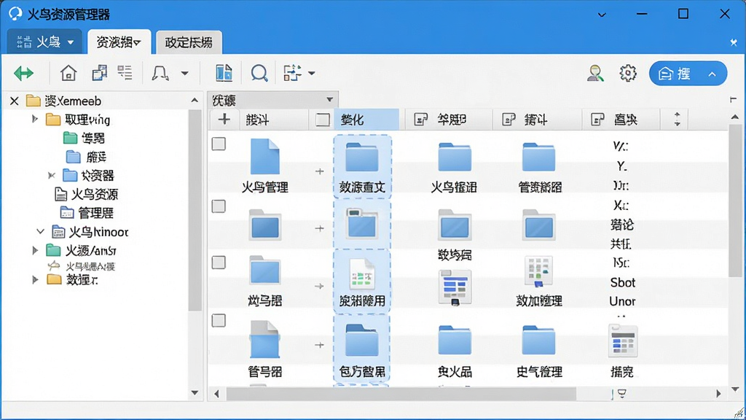
Task: Click the horizontal scrollbar right arrow
Action: point(718,394)
